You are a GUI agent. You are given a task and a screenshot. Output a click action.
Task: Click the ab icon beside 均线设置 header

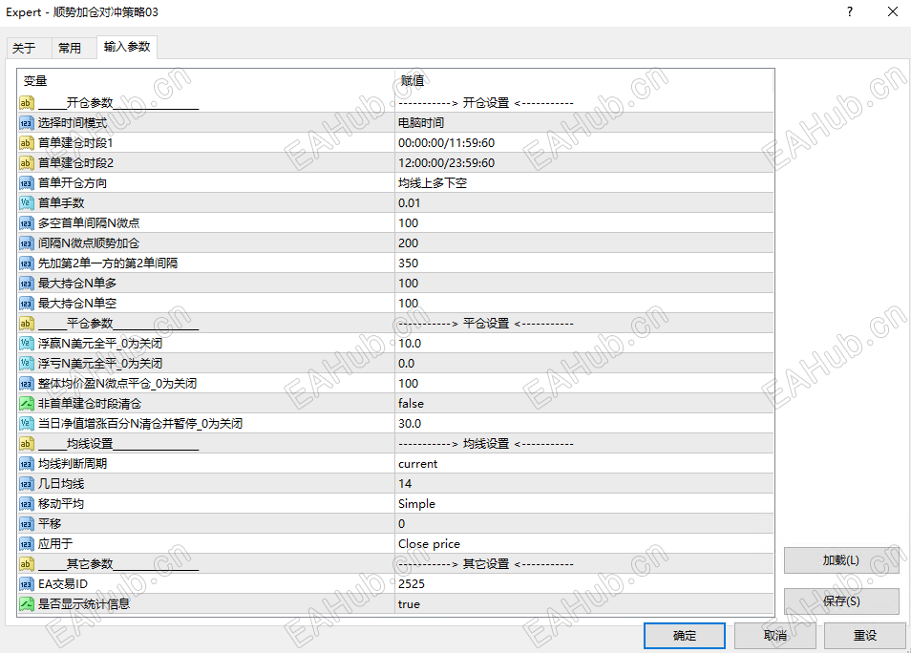pos(26,443)
